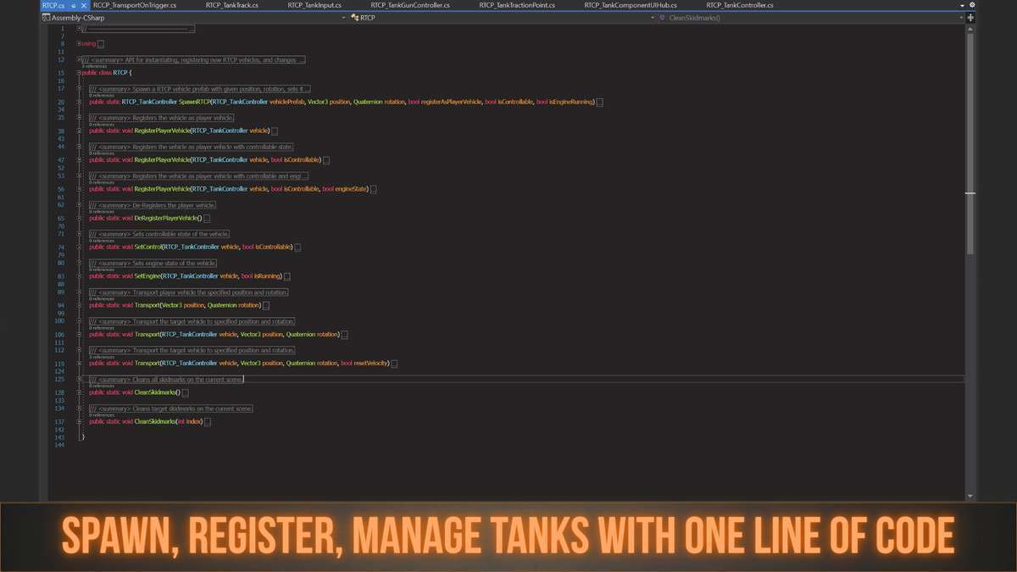Open the RTCP type navigation dropdown

[504, 17]
